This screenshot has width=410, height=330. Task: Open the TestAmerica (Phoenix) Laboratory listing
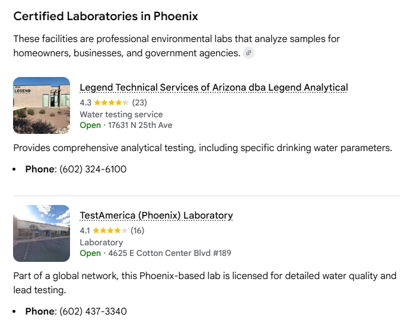[x=156, y=216]
